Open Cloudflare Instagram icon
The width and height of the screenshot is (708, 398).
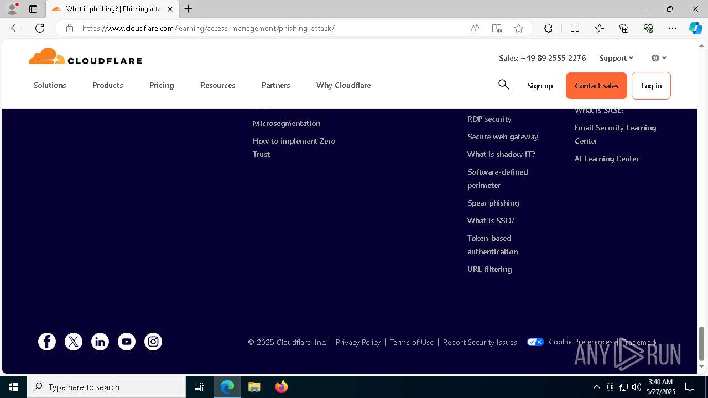point(153,342)
